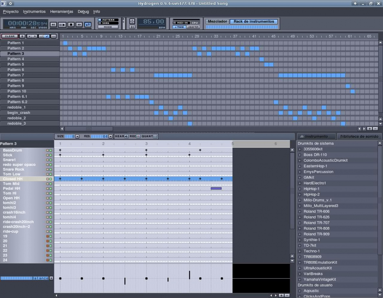Toggle the loop song button

(88, 25)
